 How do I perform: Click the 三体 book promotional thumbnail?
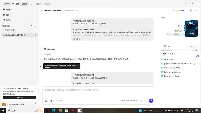coord(191,28)
